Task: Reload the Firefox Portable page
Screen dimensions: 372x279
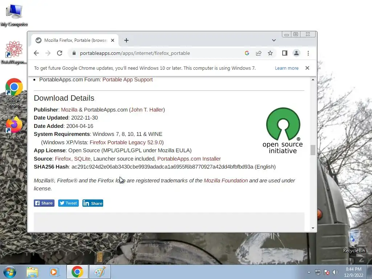Action: (60, 53)
